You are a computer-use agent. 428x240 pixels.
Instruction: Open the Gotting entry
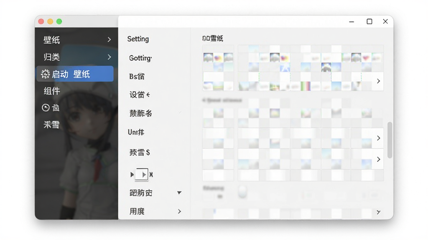tap(140, 58)
